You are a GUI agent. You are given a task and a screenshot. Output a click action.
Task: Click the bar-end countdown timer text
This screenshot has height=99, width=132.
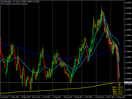click(14, 4)
